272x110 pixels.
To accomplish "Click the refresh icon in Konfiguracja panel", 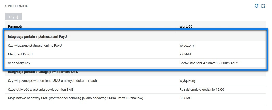I will (x=256, y=6).
